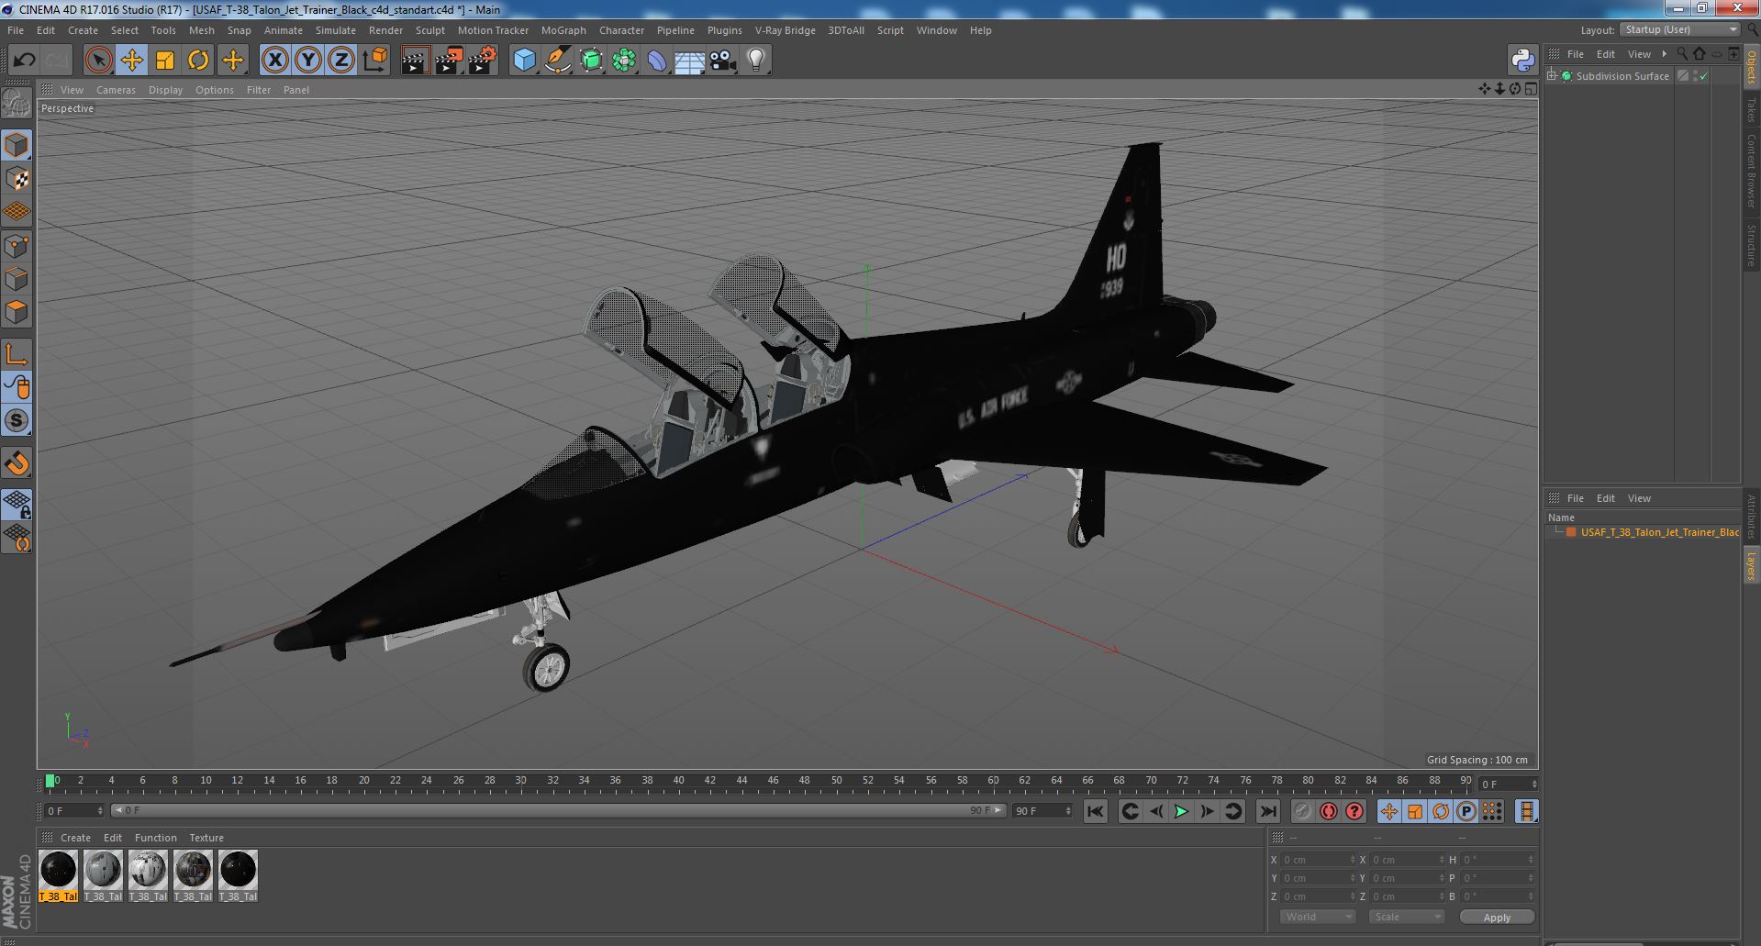
Task: Add a Light object
Action: coord(755,61)
